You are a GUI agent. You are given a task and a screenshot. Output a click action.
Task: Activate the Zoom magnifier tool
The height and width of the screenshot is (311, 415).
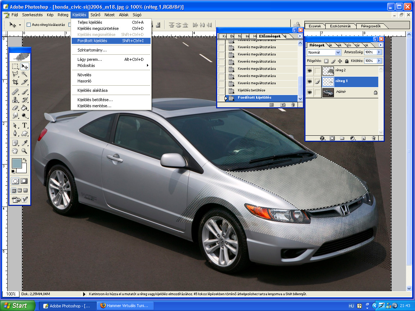click(24, 151)
